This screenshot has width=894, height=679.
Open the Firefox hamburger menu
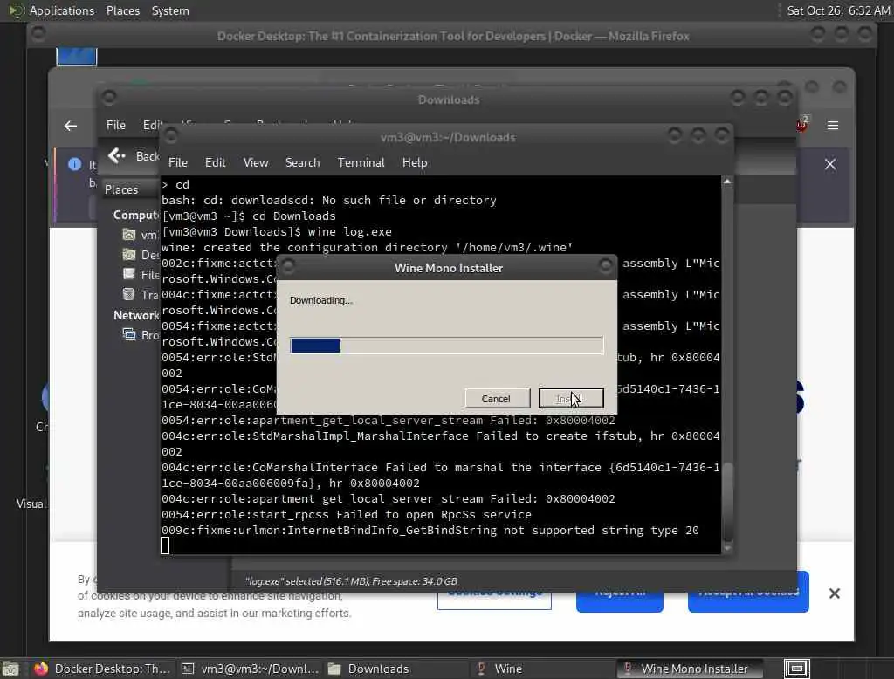pos(832,126)
